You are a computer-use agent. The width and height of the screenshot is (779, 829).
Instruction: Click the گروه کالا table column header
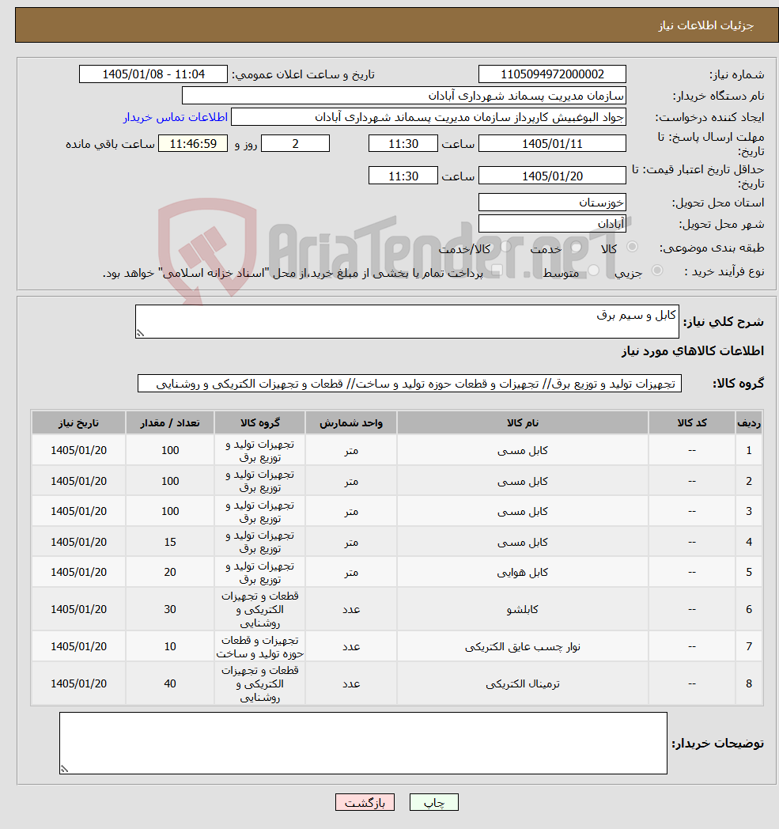[259, 423]
